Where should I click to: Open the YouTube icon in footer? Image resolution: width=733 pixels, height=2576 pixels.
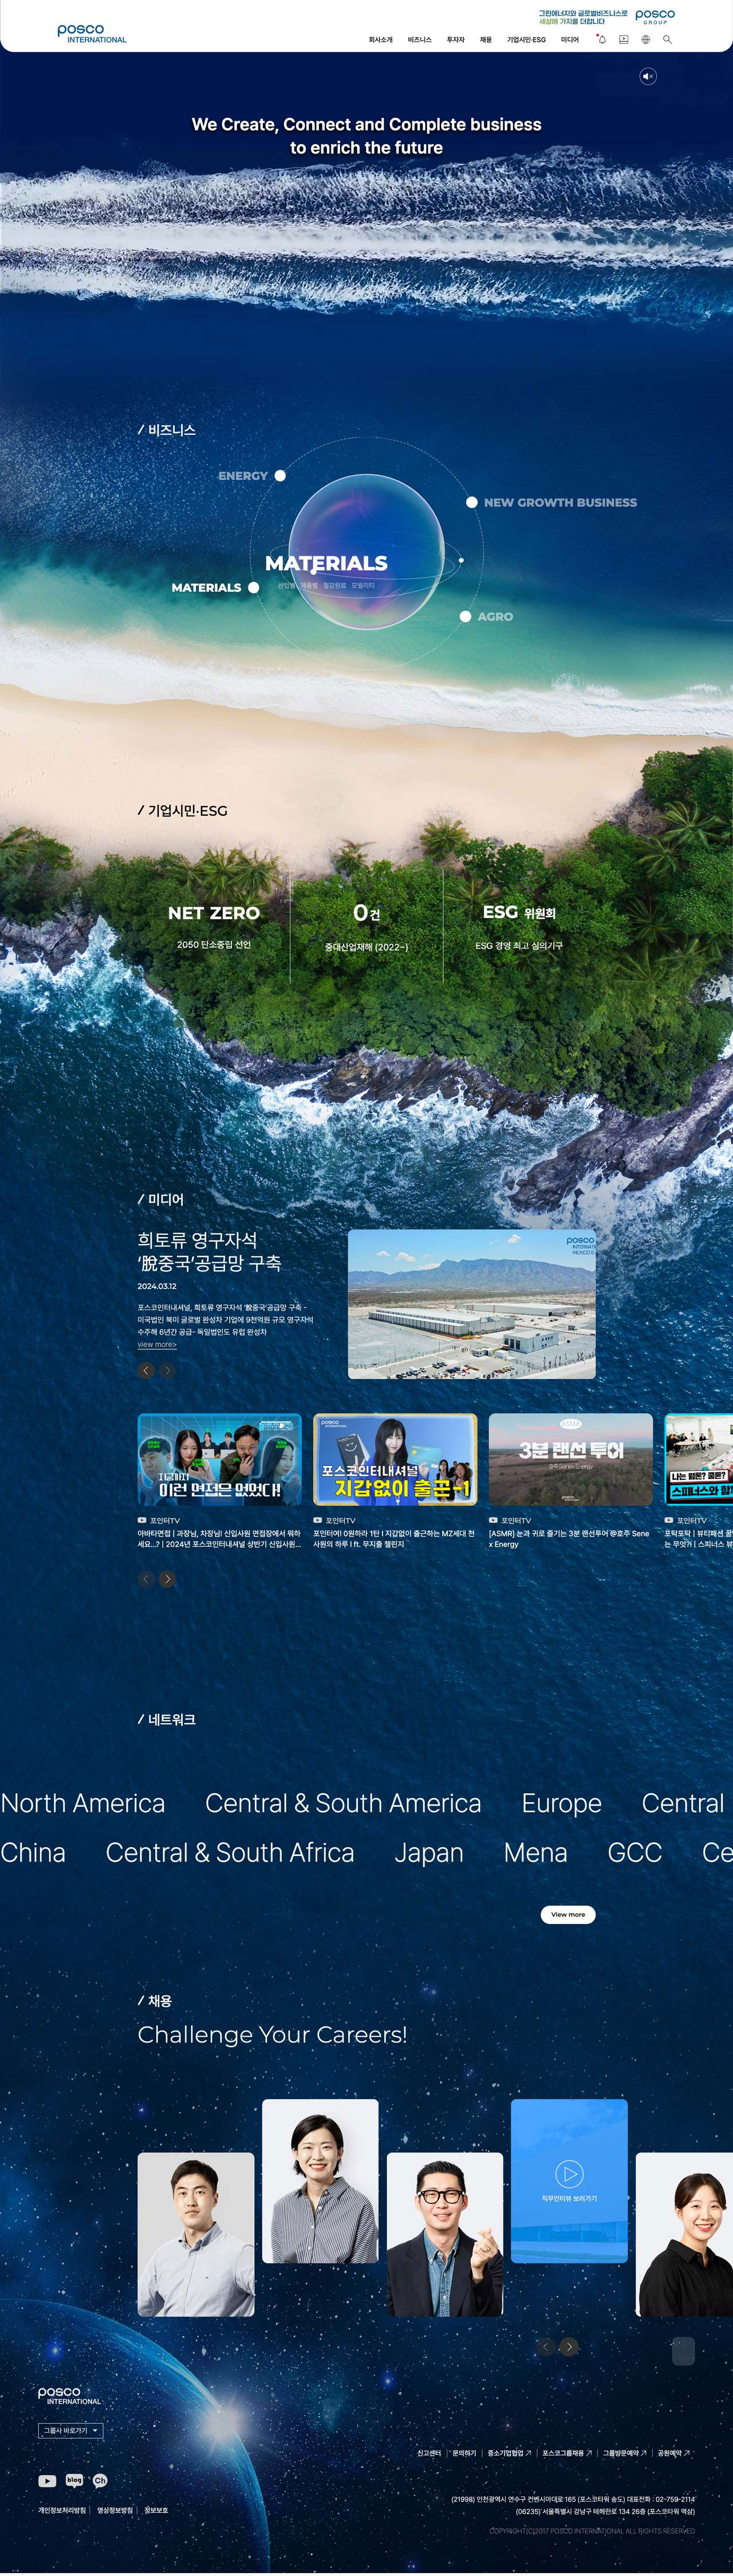(47, 2480)
